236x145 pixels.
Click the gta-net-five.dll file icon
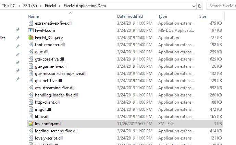point(31,81)
